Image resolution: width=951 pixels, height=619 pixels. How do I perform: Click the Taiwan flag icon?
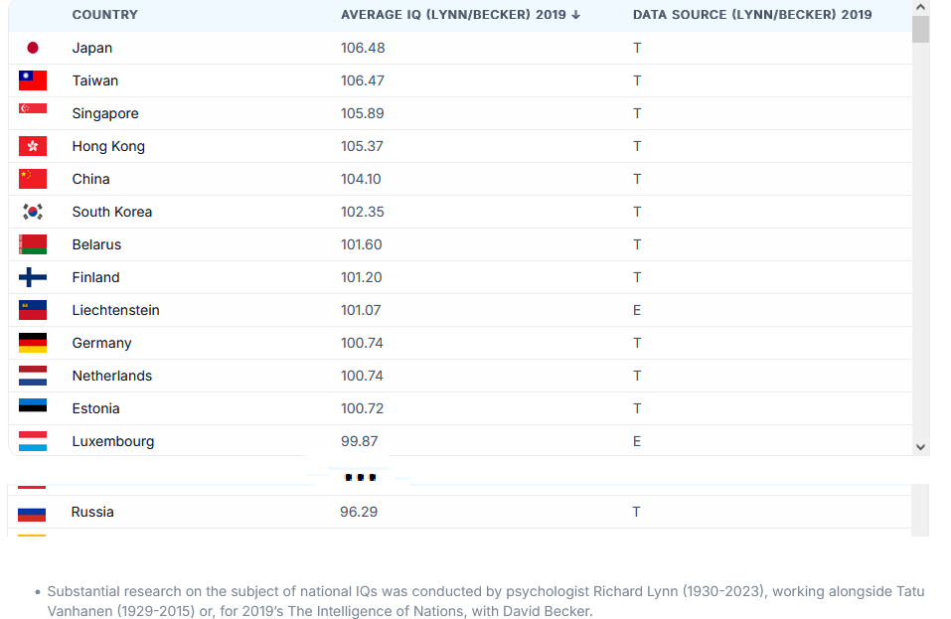coord(33,80)
